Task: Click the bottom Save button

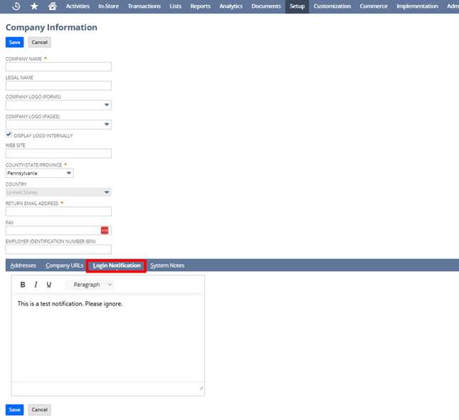Action: click(x=15, y=410)
